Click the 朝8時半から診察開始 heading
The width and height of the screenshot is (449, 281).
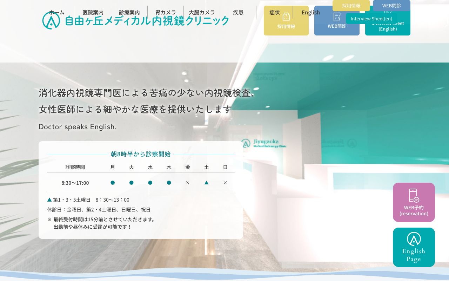(141, 154)
